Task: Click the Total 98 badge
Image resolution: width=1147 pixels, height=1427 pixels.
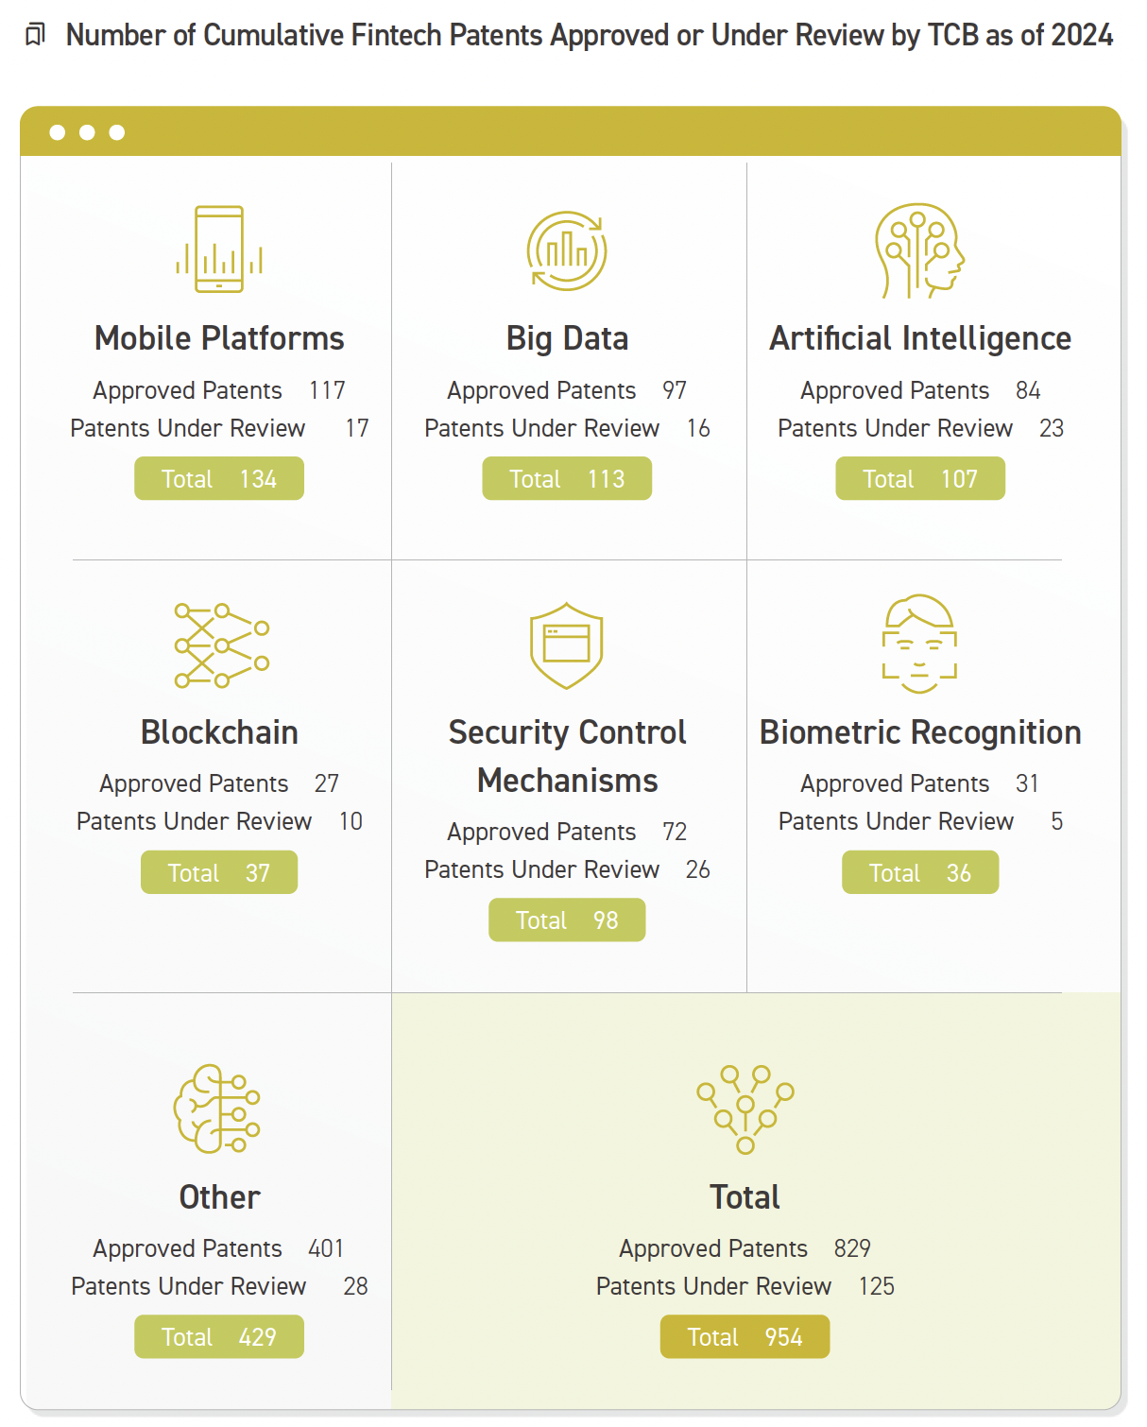Action: click(567, 920)
